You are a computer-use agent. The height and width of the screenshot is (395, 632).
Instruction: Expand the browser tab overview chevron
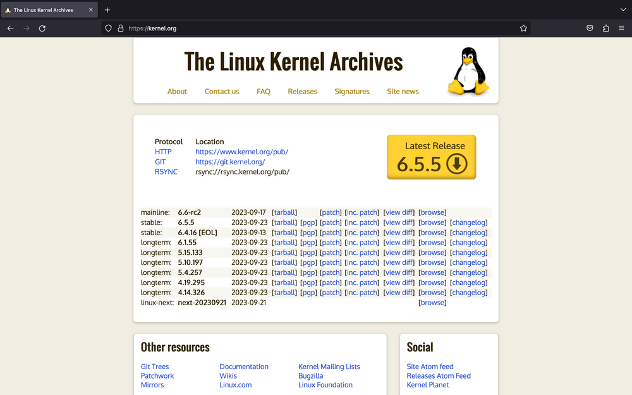point(623,9)
